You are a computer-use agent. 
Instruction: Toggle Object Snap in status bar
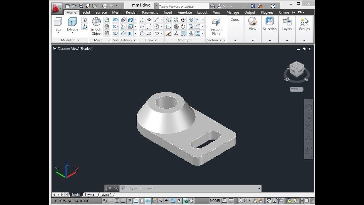click(x=136, y=200)
